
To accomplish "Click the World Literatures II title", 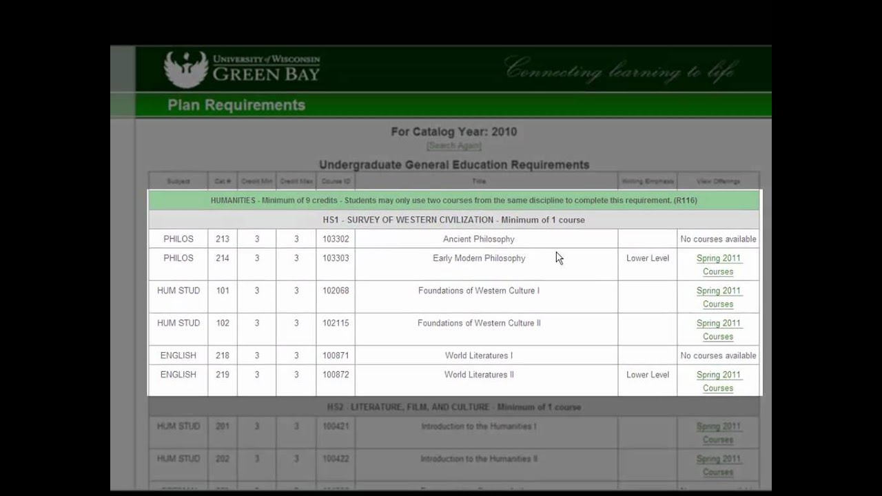I will point(479,375).
